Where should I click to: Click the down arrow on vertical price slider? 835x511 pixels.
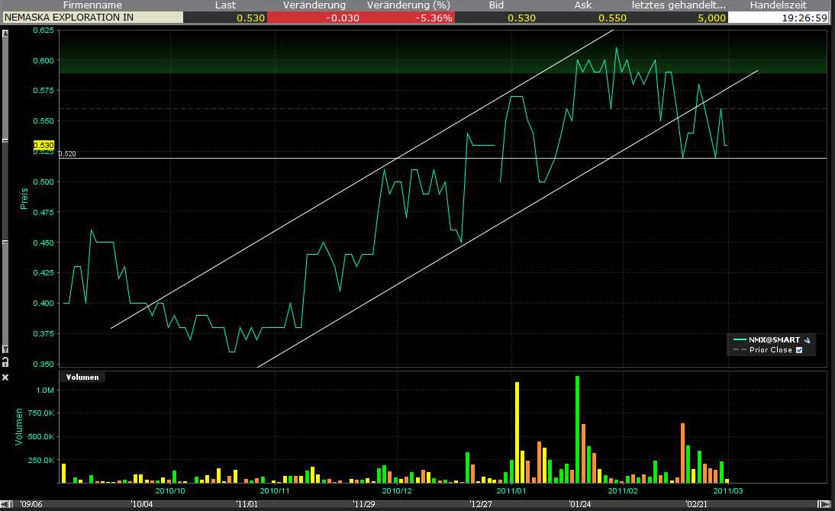pos(5,349)
